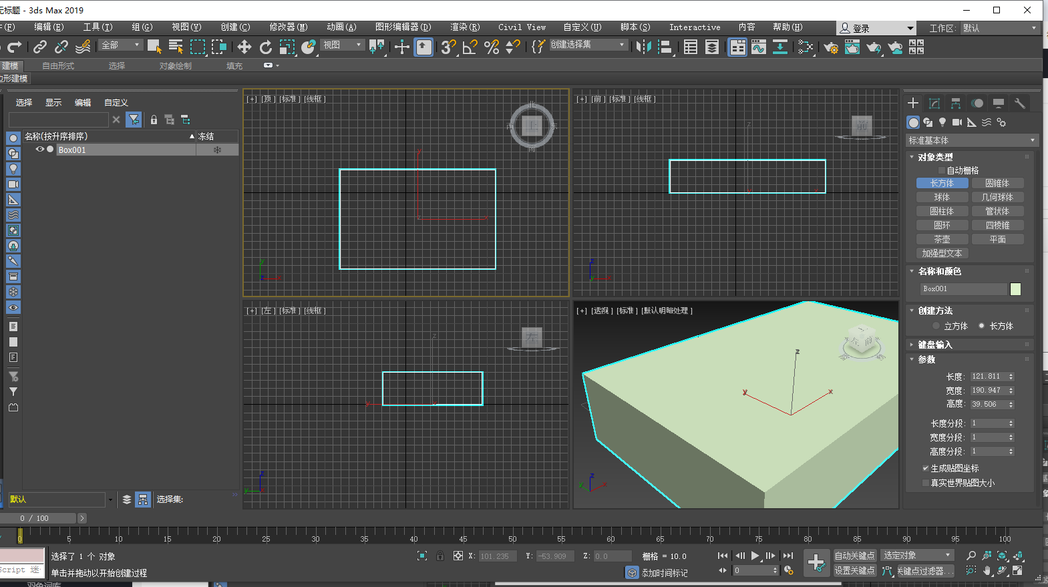Click the Bind to Space Warp icon

(x=83, y=46)
